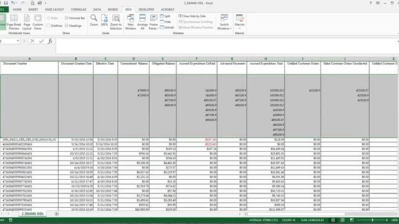The image size is (399, 224).
Task: Open Page Break Preview view
Action: (14, 22)
